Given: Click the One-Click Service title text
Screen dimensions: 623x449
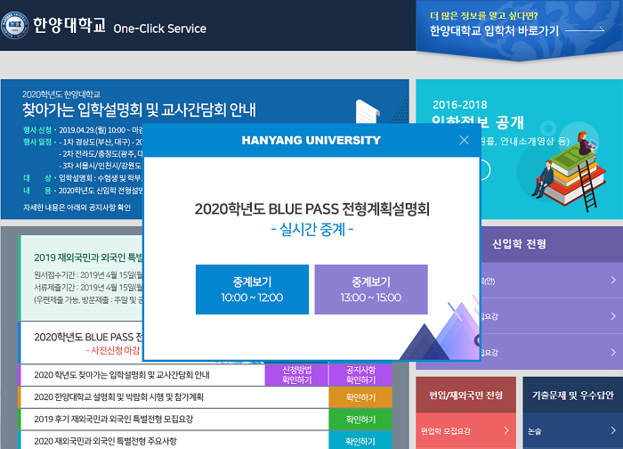Looking at the screenshot, I should point(159,29).
